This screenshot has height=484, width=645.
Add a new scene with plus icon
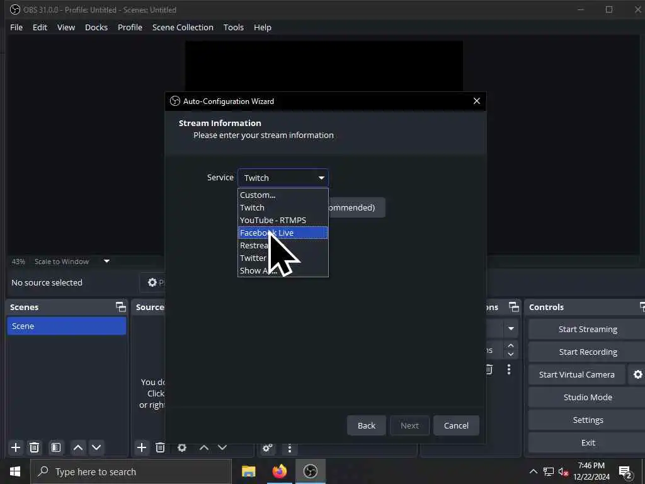click(16, 447)
